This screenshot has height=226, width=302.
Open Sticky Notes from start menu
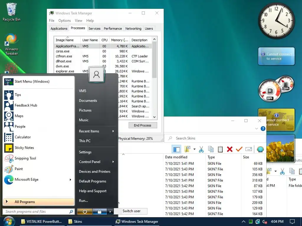pos(38,148)
